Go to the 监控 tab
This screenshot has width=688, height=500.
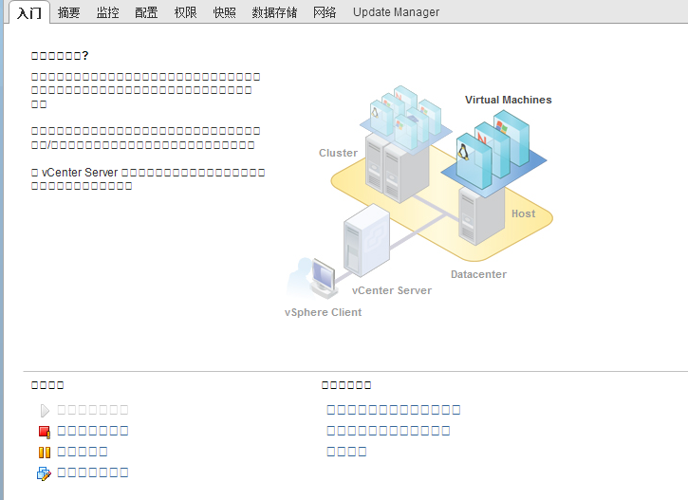point(107,12)
